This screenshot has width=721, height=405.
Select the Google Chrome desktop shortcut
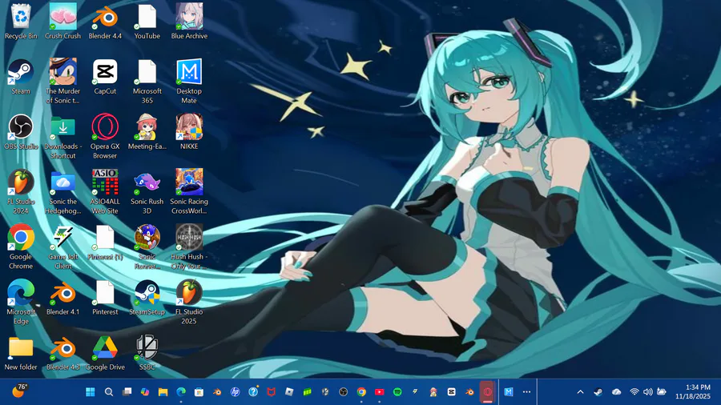[x=21, y=247]
